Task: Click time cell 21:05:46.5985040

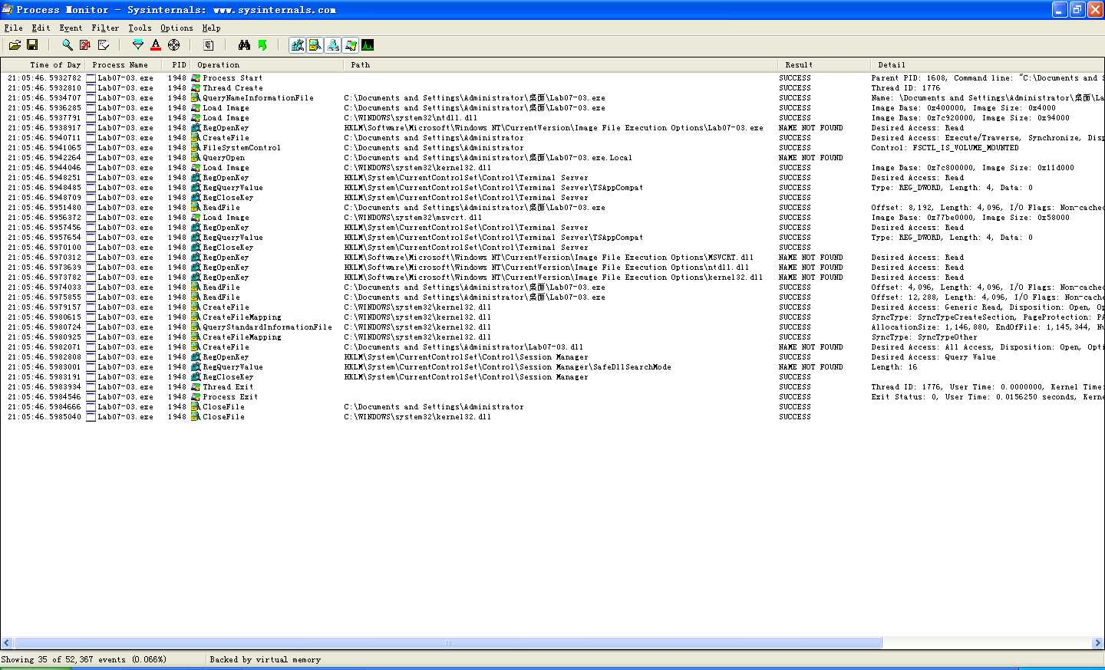Action: pos(45,417)
